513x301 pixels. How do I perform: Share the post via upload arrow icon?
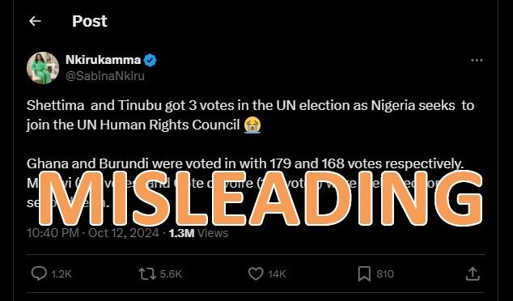473,273
